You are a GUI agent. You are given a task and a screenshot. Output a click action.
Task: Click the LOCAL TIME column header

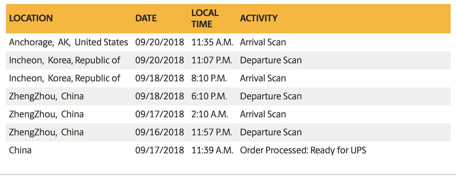click(x=205, y=18)
